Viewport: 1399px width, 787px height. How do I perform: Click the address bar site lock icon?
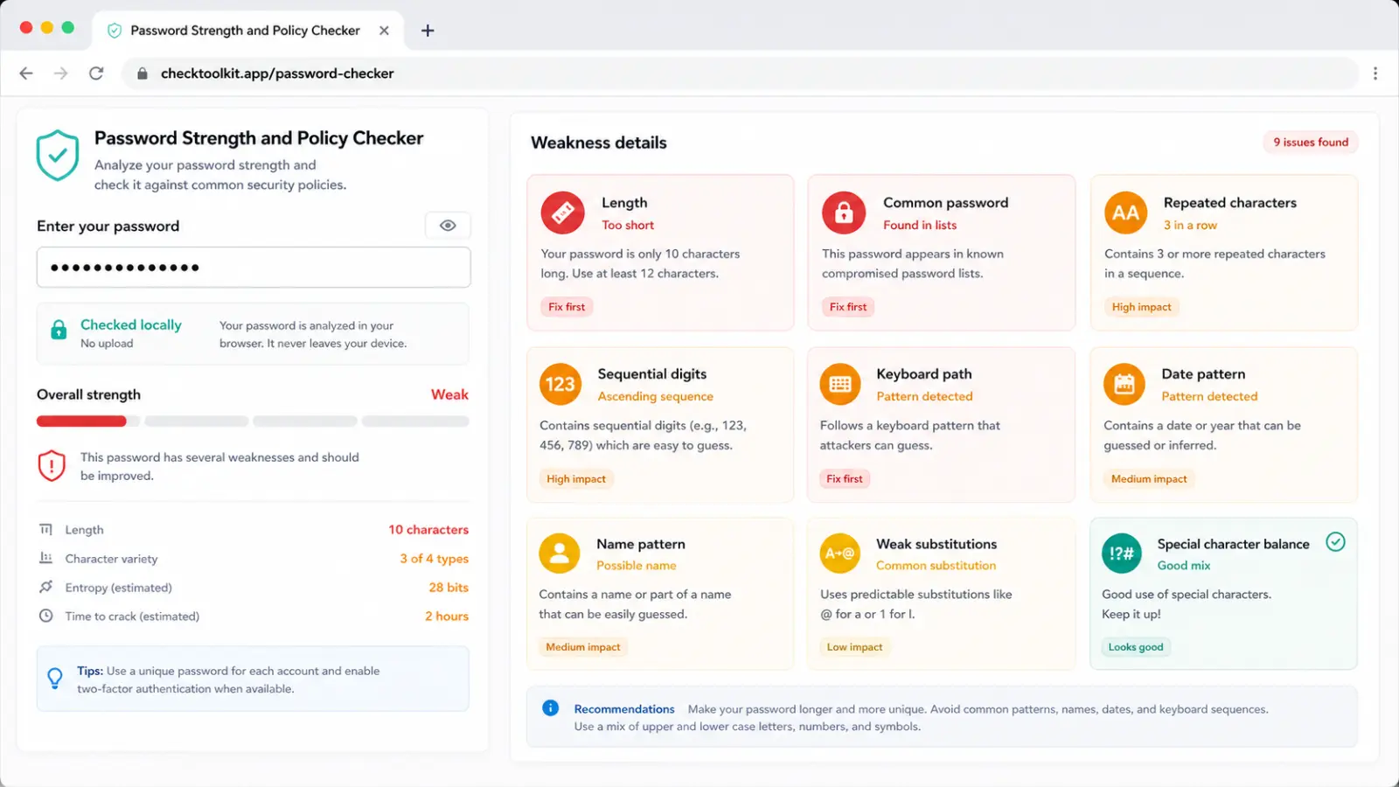(x=142, y=73)
